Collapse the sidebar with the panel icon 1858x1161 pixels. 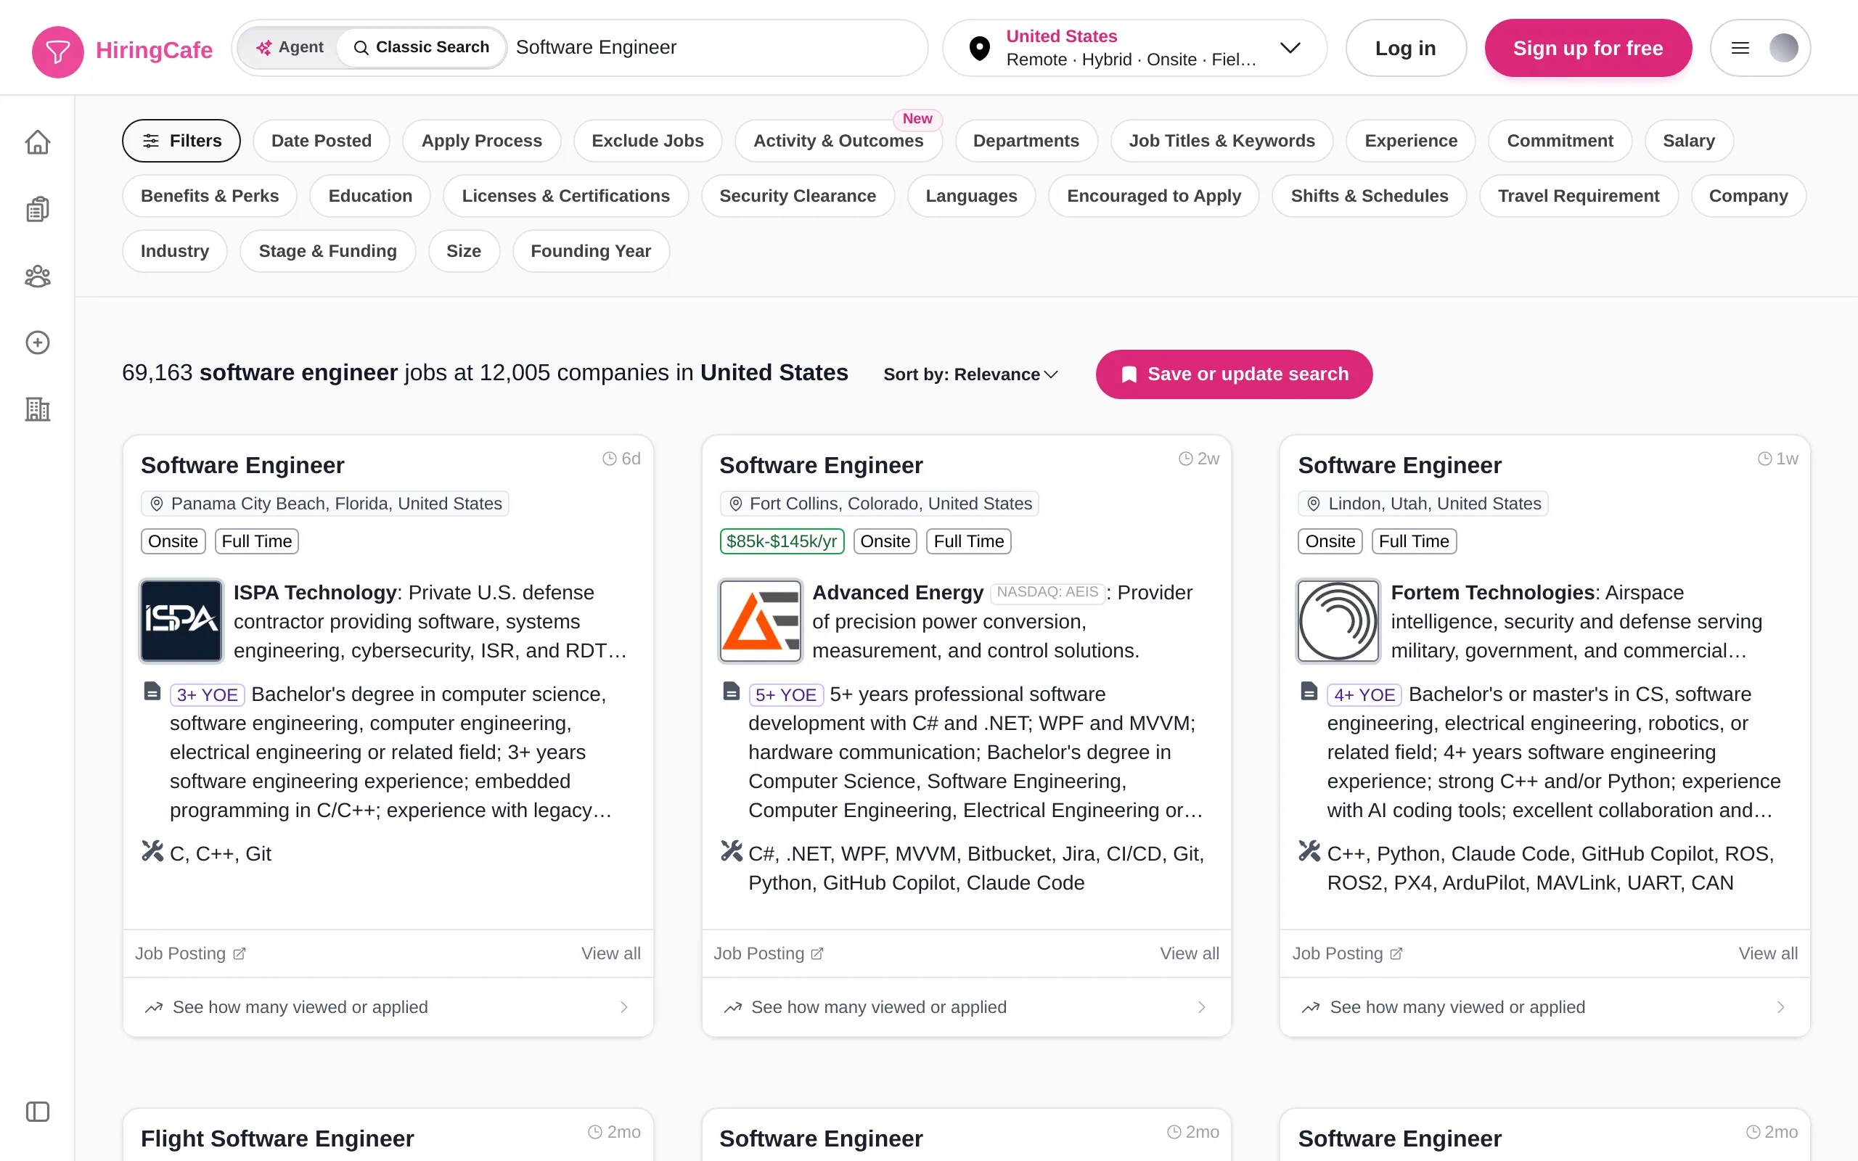pyautogui.click(x=38, y=1111)
